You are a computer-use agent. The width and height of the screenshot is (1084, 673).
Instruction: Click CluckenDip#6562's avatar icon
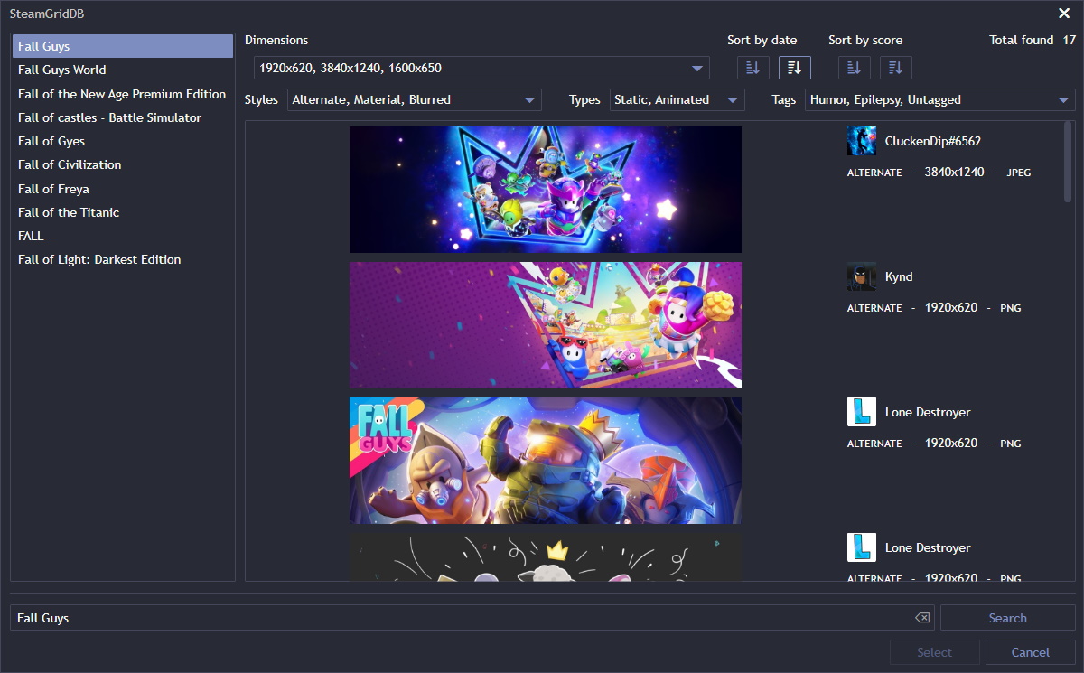(862, 141)
